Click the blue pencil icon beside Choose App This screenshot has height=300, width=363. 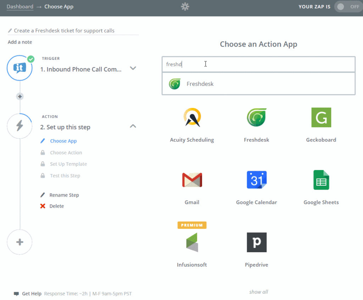coord(43,141)
